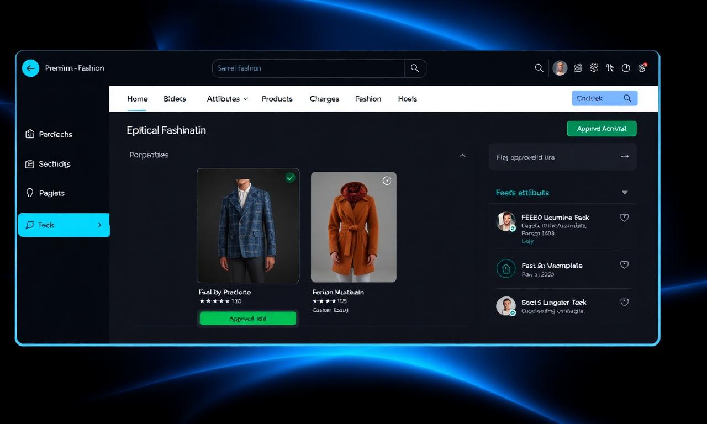Click the Teck sidebar chat icon

30,225
